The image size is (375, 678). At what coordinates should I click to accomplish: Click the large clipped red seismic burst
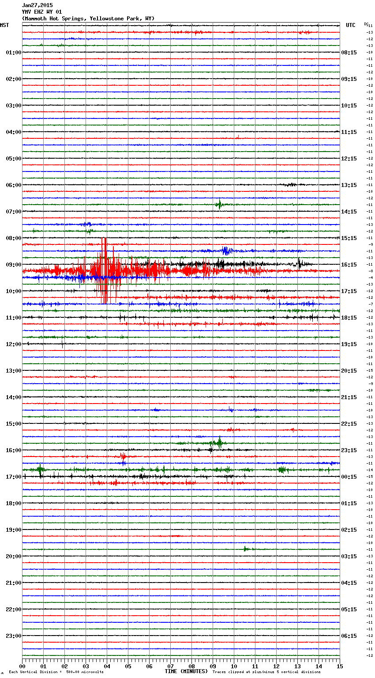(105, 270)
